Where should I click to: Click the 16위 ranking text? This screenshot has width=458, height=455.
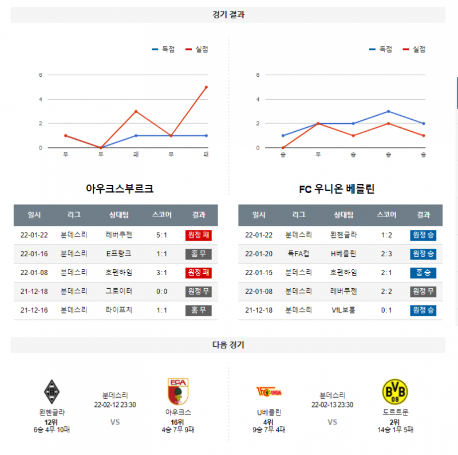[x=177, y=422]
